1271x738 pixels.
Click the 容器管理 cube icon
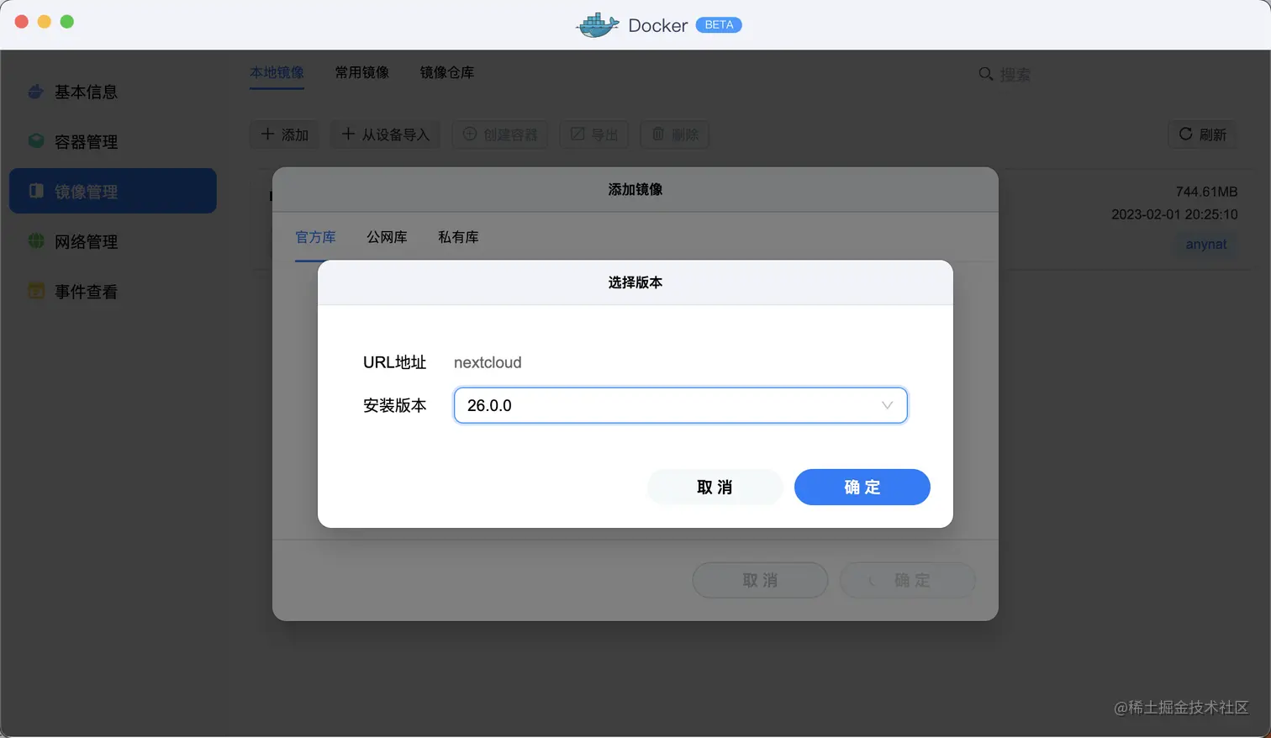click(35, 141)
